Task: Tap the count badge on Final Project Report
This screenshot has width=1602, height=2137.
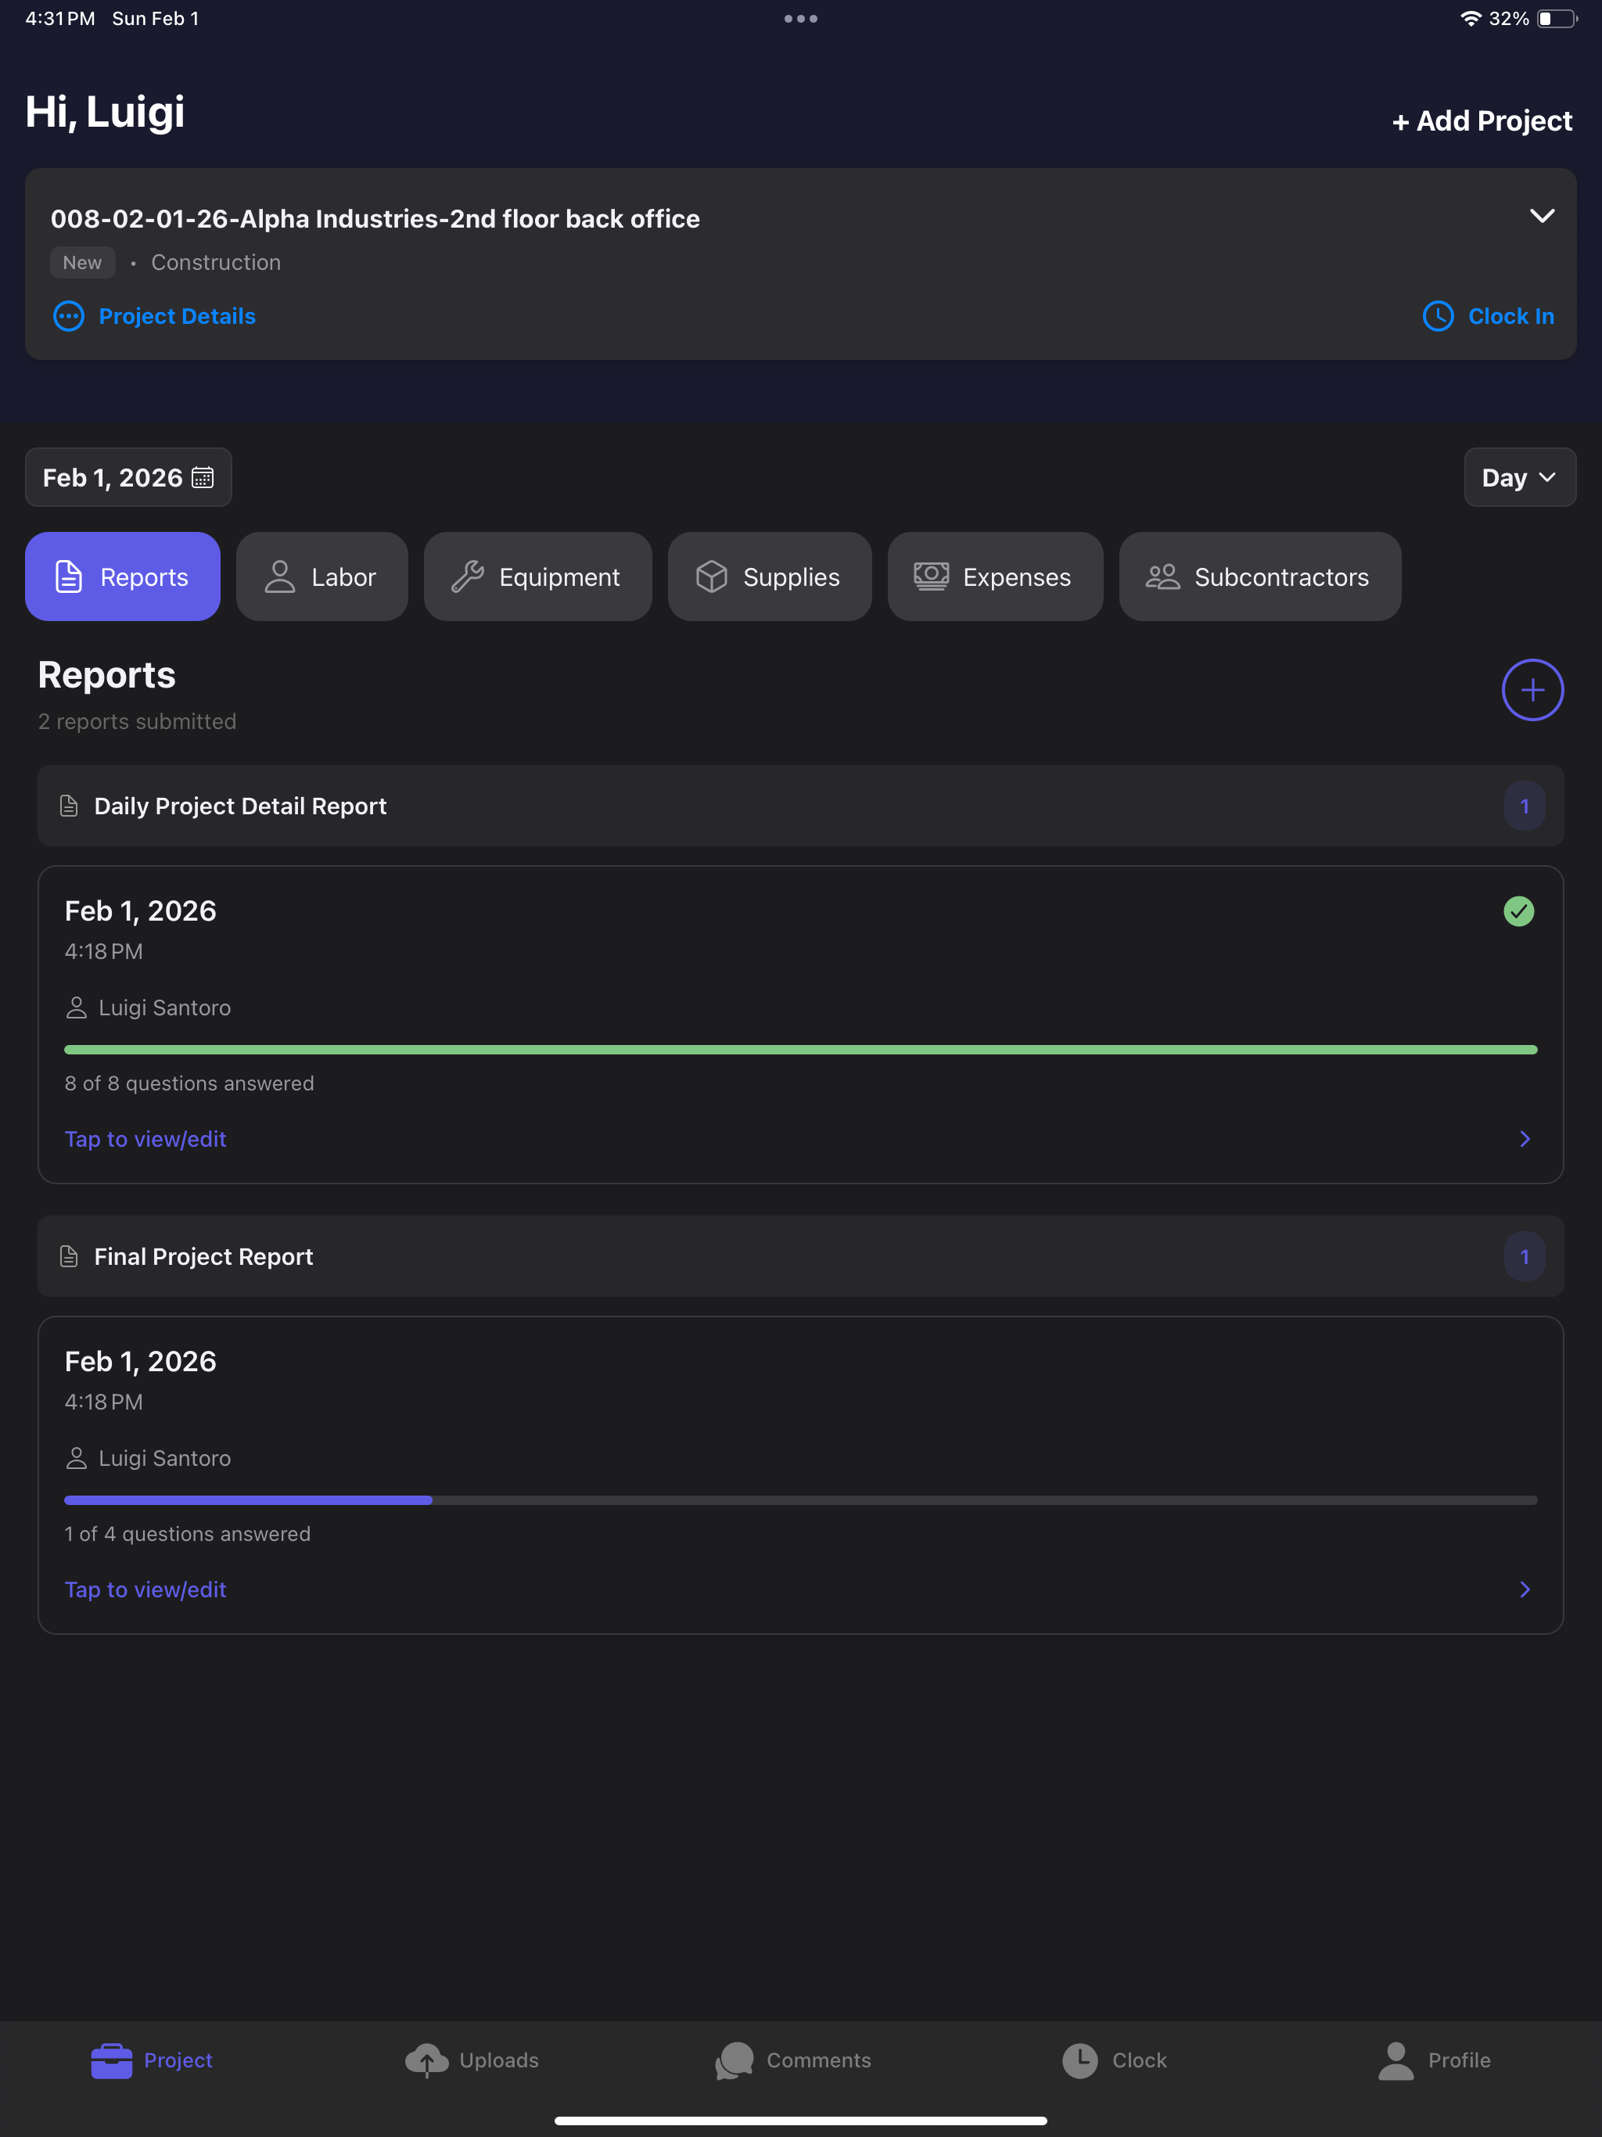Action: pos(1525,1256)
